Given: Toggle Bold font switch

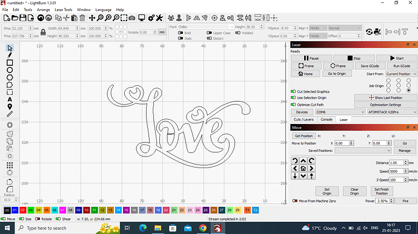Looking at the screenshot, I should click(181, 33).
